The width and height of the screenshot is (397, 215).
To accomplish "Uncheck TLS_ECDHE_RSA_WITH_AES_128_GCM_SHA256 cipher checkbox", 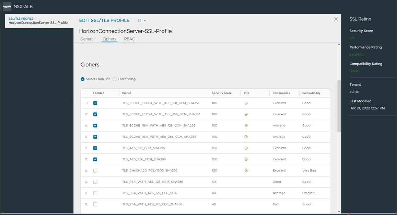I will (95, 125).
